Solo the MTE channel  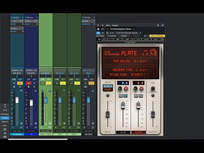tap(63, 83)
